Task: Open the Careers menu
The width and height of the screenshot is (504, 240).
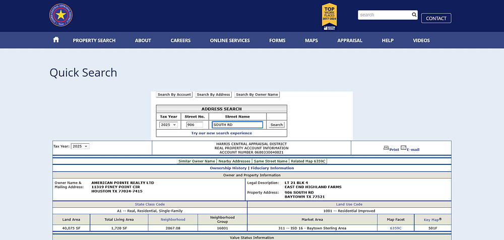Action: [180, 40]
